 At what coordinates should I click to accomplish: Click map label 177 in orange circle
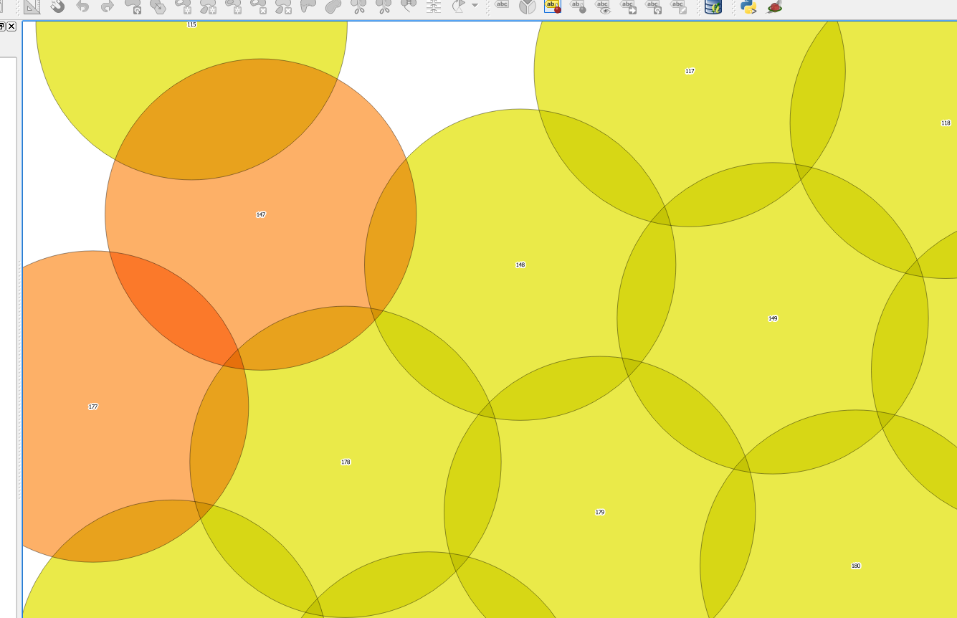pyautogui.click(x=93, y=407)
